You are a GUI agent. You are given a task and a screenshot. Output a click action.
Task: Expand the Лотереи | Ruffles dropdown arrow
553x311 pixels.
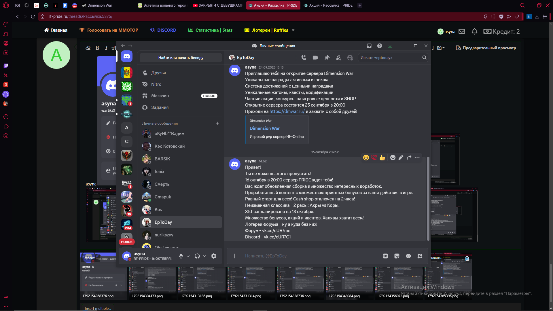click(x=293, y=30)
